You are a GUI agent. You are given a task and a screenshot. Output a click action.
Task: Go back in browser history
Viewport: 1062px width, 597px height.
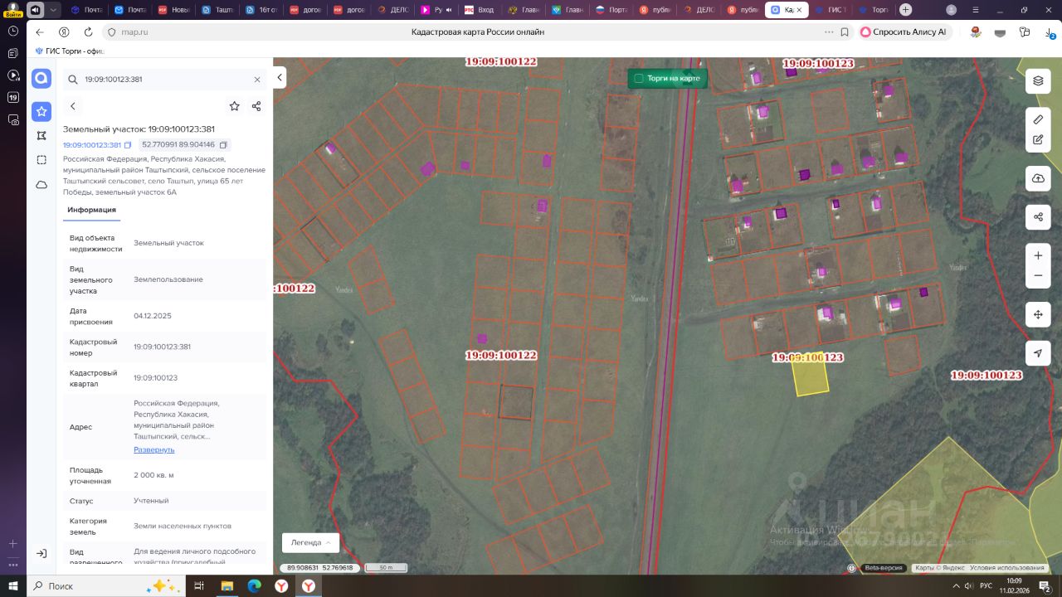pyautogui.click(x=40, y=32)
